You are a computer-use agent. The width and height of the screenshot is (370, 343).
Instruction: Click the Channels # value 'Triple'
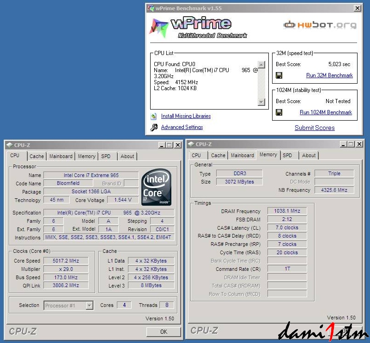[x=334, y=173]
